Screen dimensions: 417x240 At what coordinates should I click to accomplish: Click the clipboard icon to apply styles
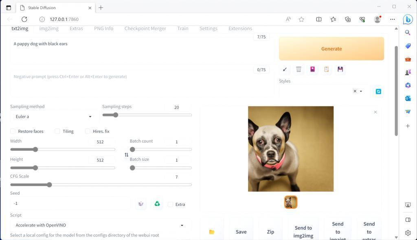(326, 69)
